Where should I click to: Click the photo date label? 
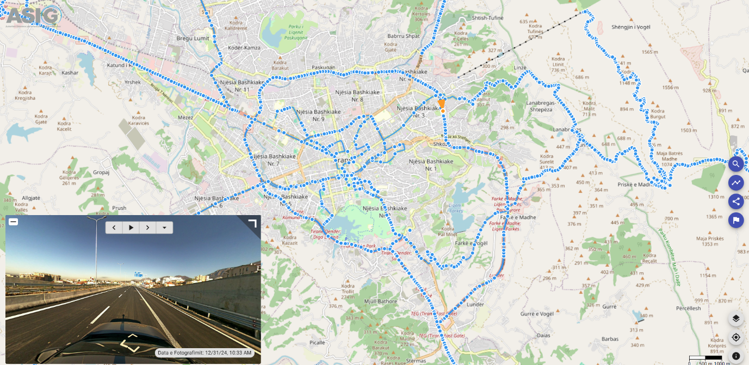(205, 353)
